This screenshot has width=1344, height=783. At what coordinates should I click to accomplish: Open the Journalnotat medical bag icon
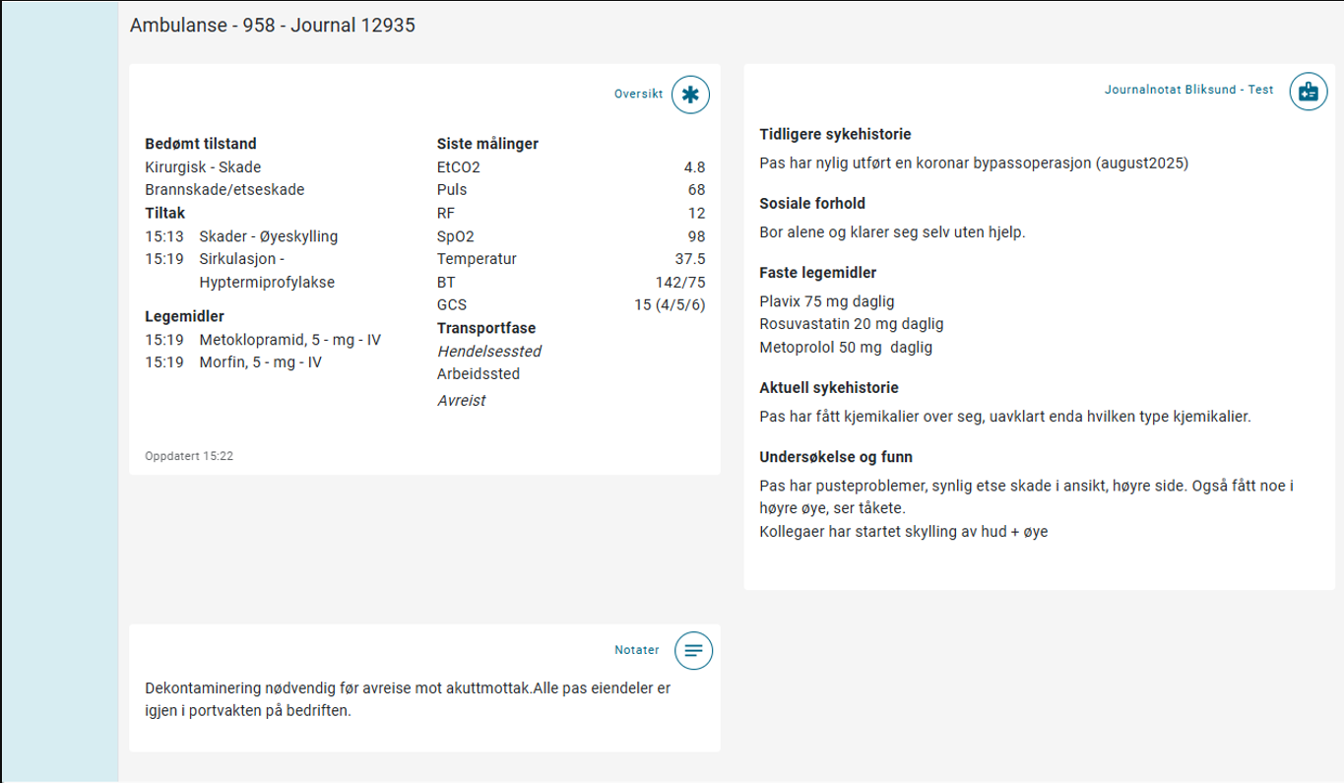tap(1308, 92)
